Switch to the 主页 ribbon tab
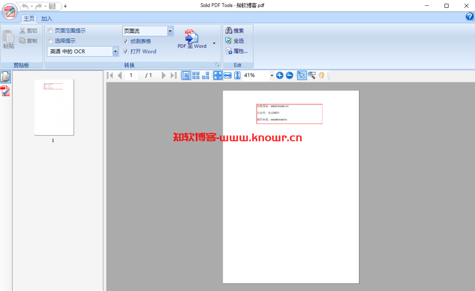The width and height of the screenshot is (475, 291). (29, 19)
